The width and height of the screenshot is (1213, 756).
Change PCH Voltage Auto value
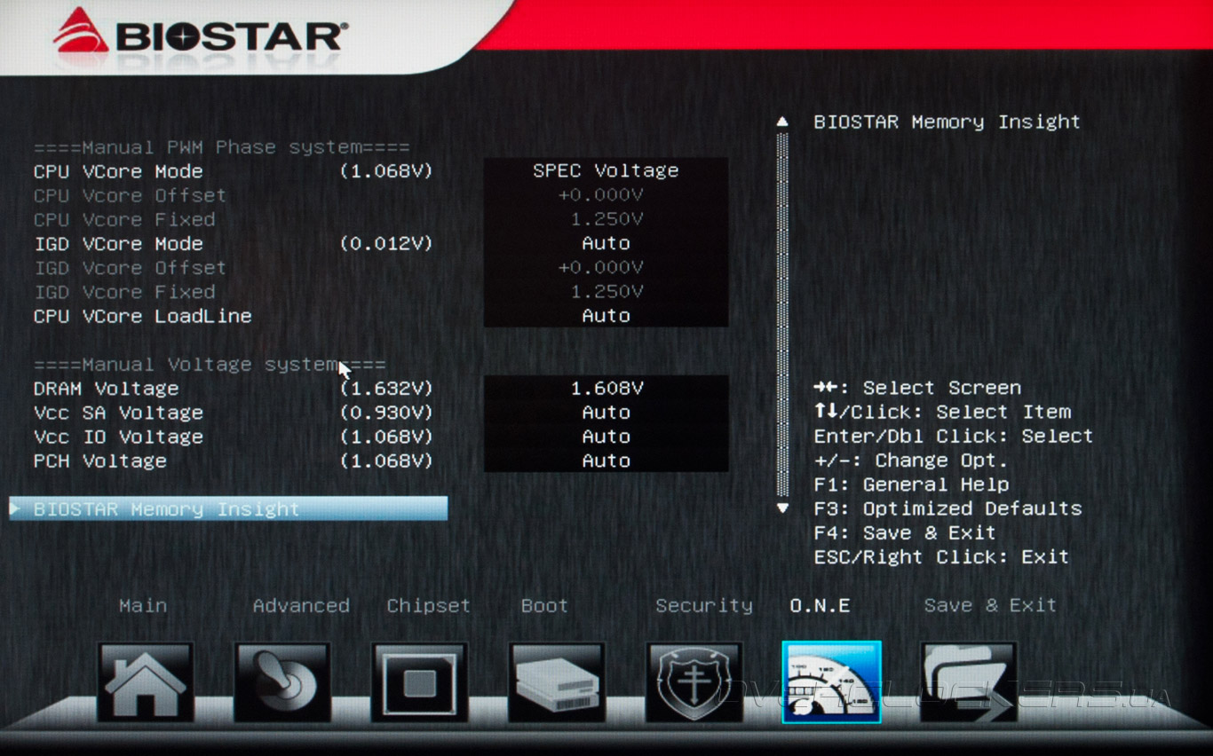[606, 461]
